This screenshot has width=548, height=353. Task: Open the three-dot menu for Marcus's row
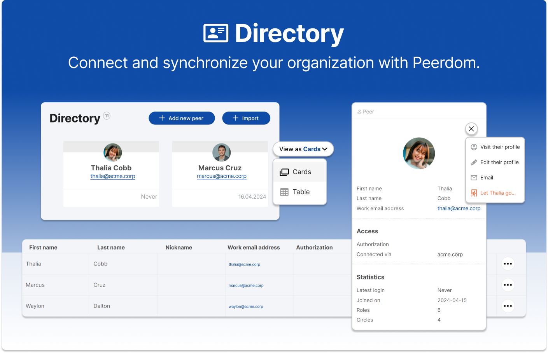pos(508,285)
